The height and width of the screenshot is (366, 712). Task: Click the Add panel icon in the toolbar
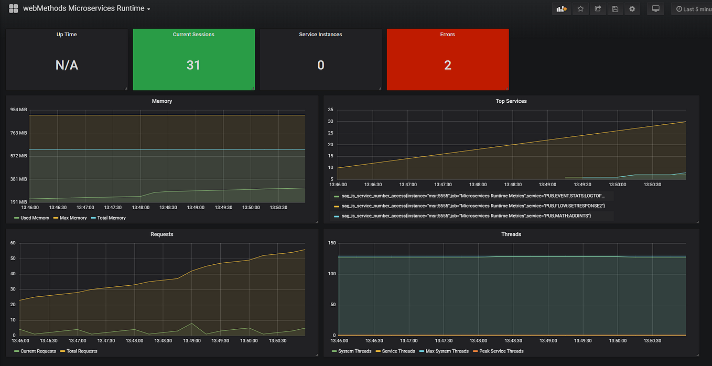point(561,8)
